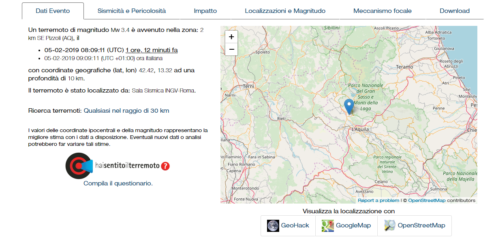Click the haisentitoilterremoto target logo
The height and width of the screenshot is (246, 496).
coord(79,166)
